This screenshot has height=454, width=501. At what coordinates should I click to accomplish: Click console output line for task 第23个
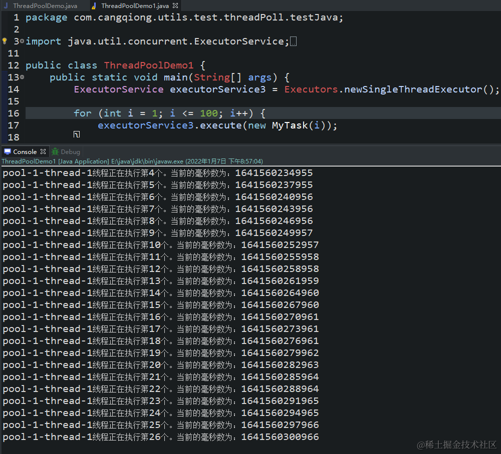161,401
